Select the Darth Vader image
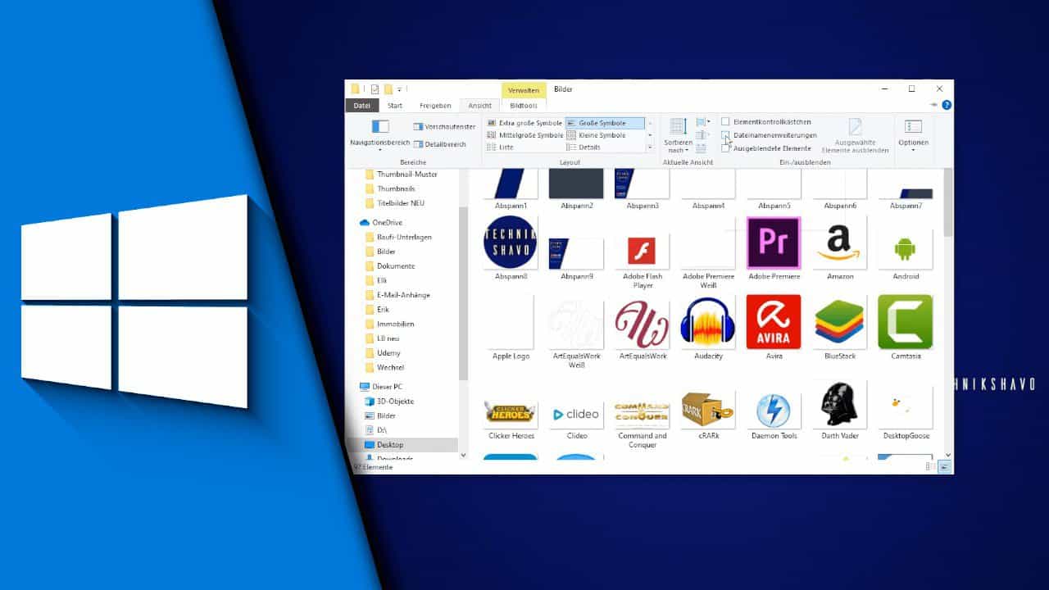This screenshot has width=1049, height=590. pos(840,404)
